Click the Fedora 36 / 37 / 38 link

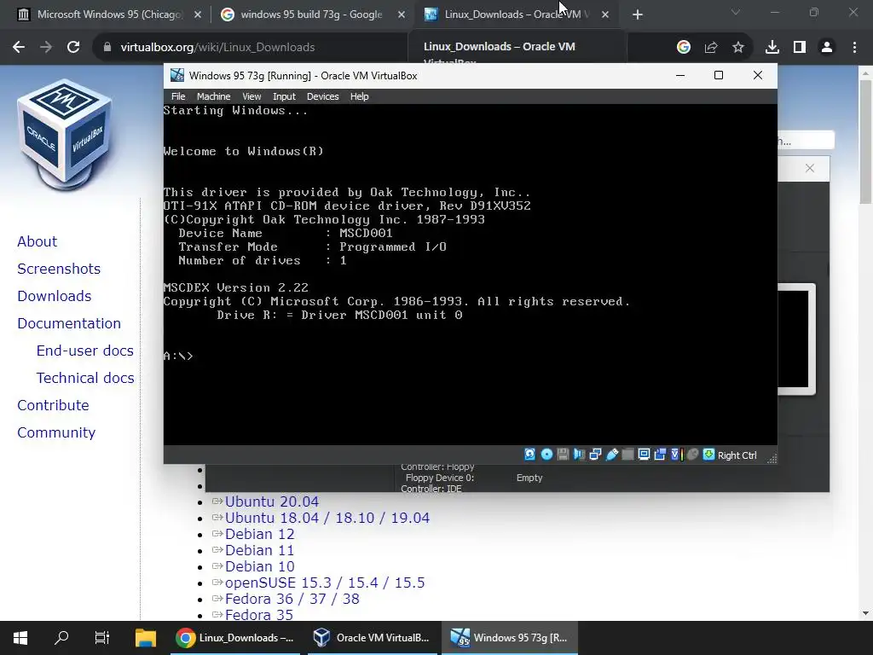292,599
